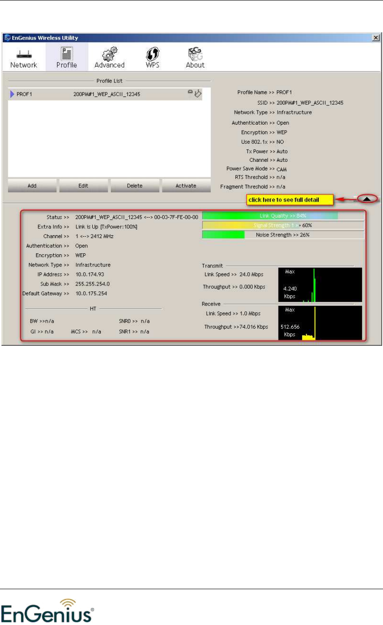Select the PROF1 row in Profile List
The image size is (383, 625).
(109, 94)
